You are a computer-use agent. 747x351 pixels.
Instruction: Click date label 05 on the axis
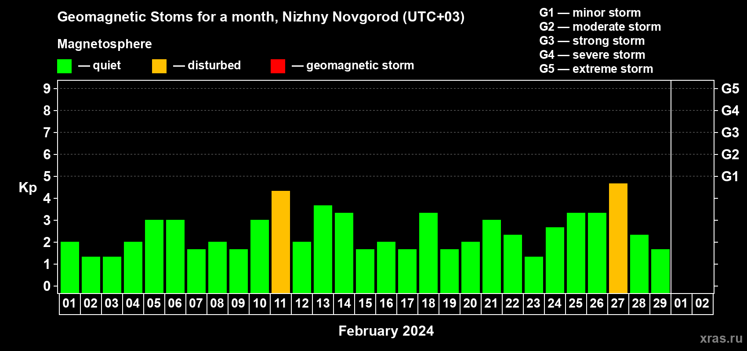pos(154,303)
